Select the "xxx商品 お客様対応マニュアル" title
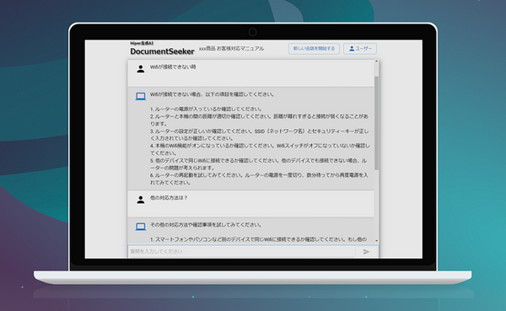The width and height of the screenshot is (506, 311). click(231, 49)
